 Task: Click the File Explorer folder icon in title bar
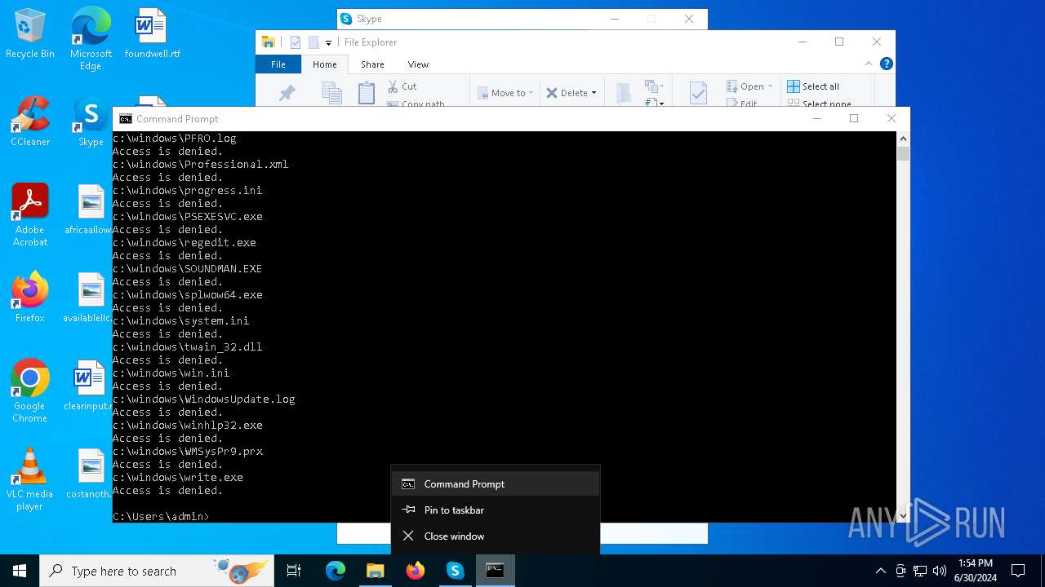(x=268, y=42)
